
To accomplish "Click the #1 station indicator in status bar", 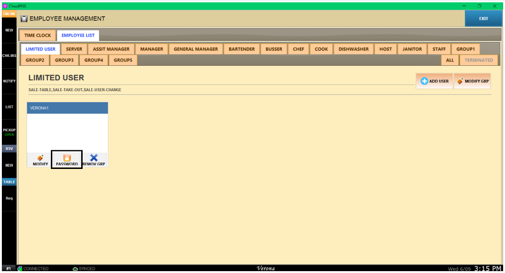I will point(9,268).
